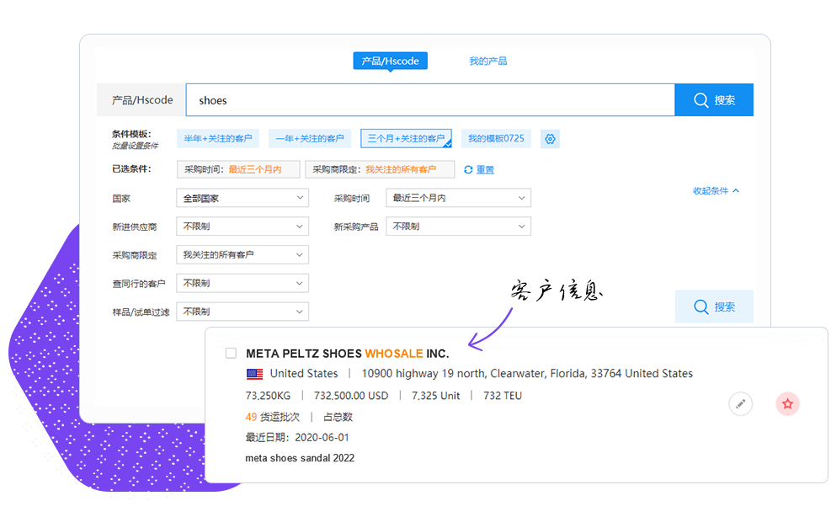The image size is (831, 517).
Task: Click the red star favorite icon
Action: pyautogui.click(x=787, y=404)
